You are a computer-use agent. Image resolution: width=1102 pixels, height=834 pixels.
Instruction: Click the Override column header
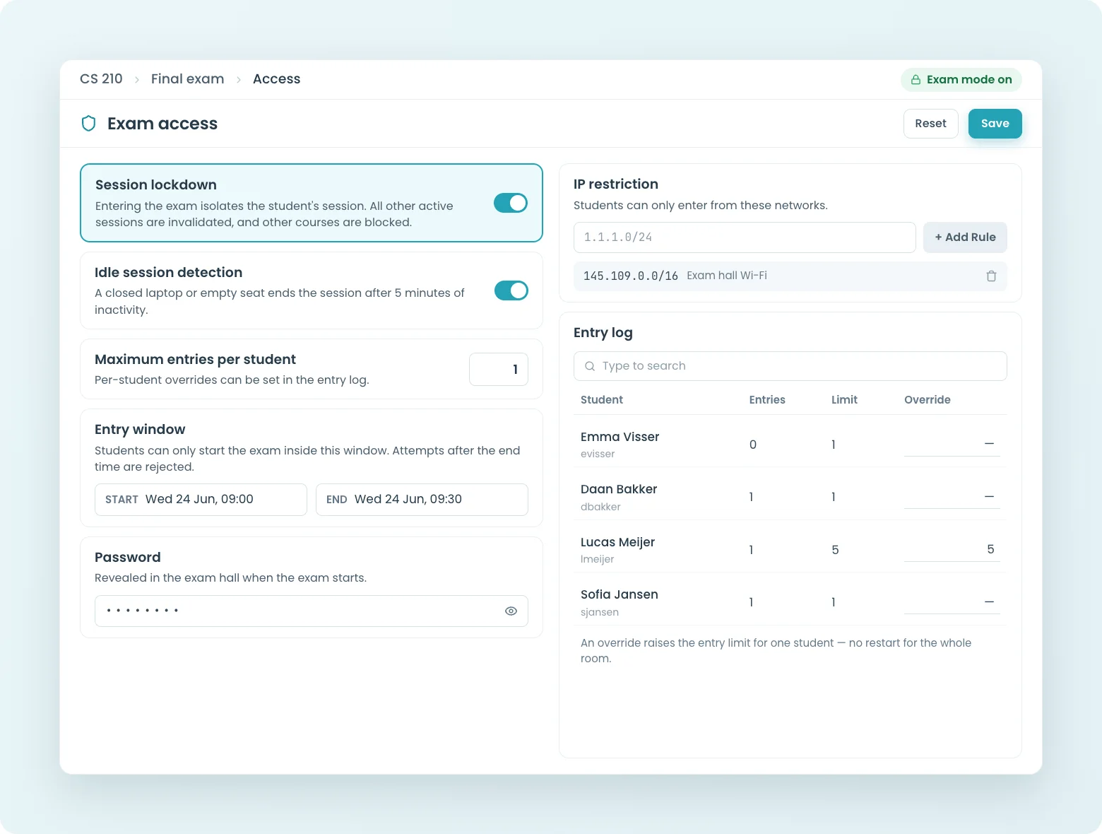928,400
